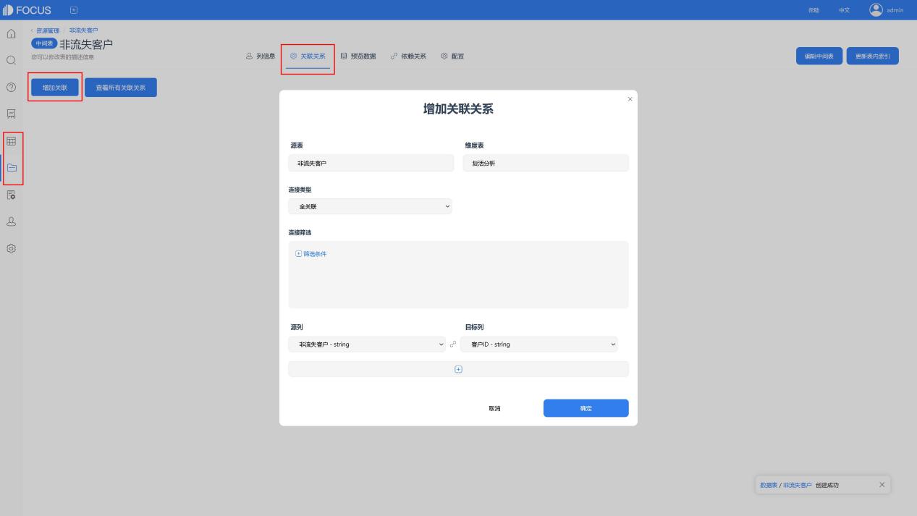Click the description text 您可以修改表的描述信息

[x=62, y=57]
